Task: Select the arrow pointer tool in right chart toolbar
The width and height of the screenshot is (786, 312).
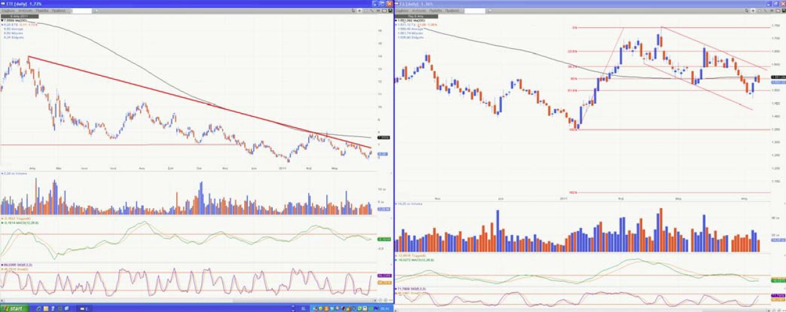Action: pos(747,11)
